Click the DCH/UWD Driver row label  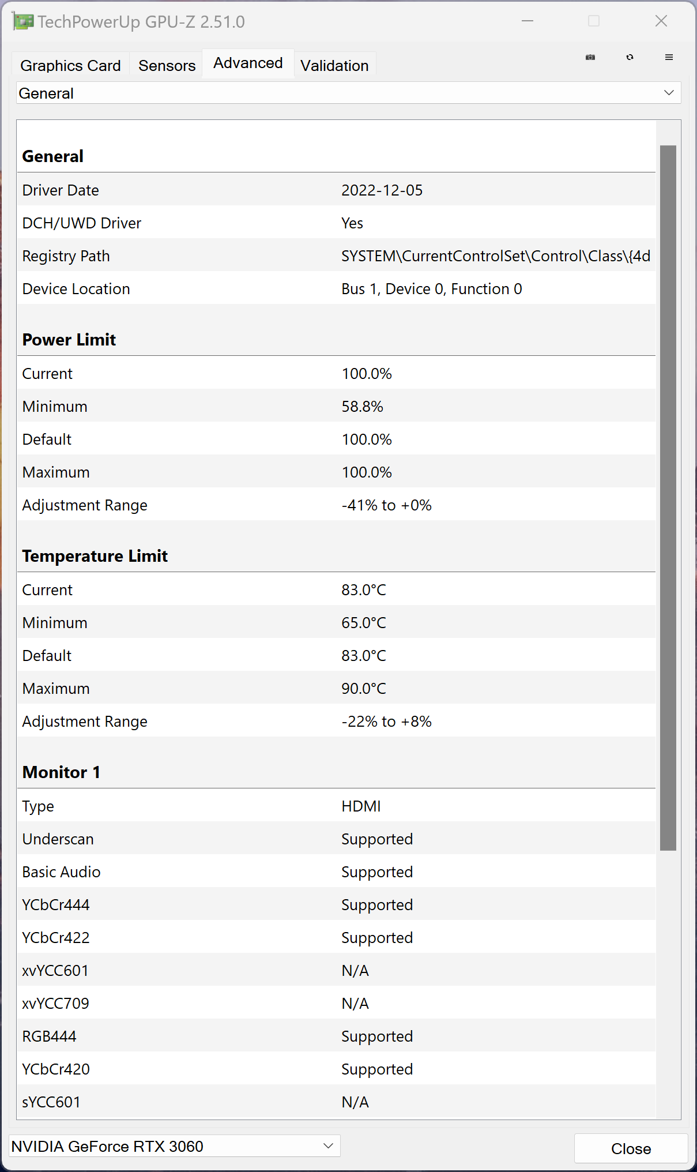point(82,223)
